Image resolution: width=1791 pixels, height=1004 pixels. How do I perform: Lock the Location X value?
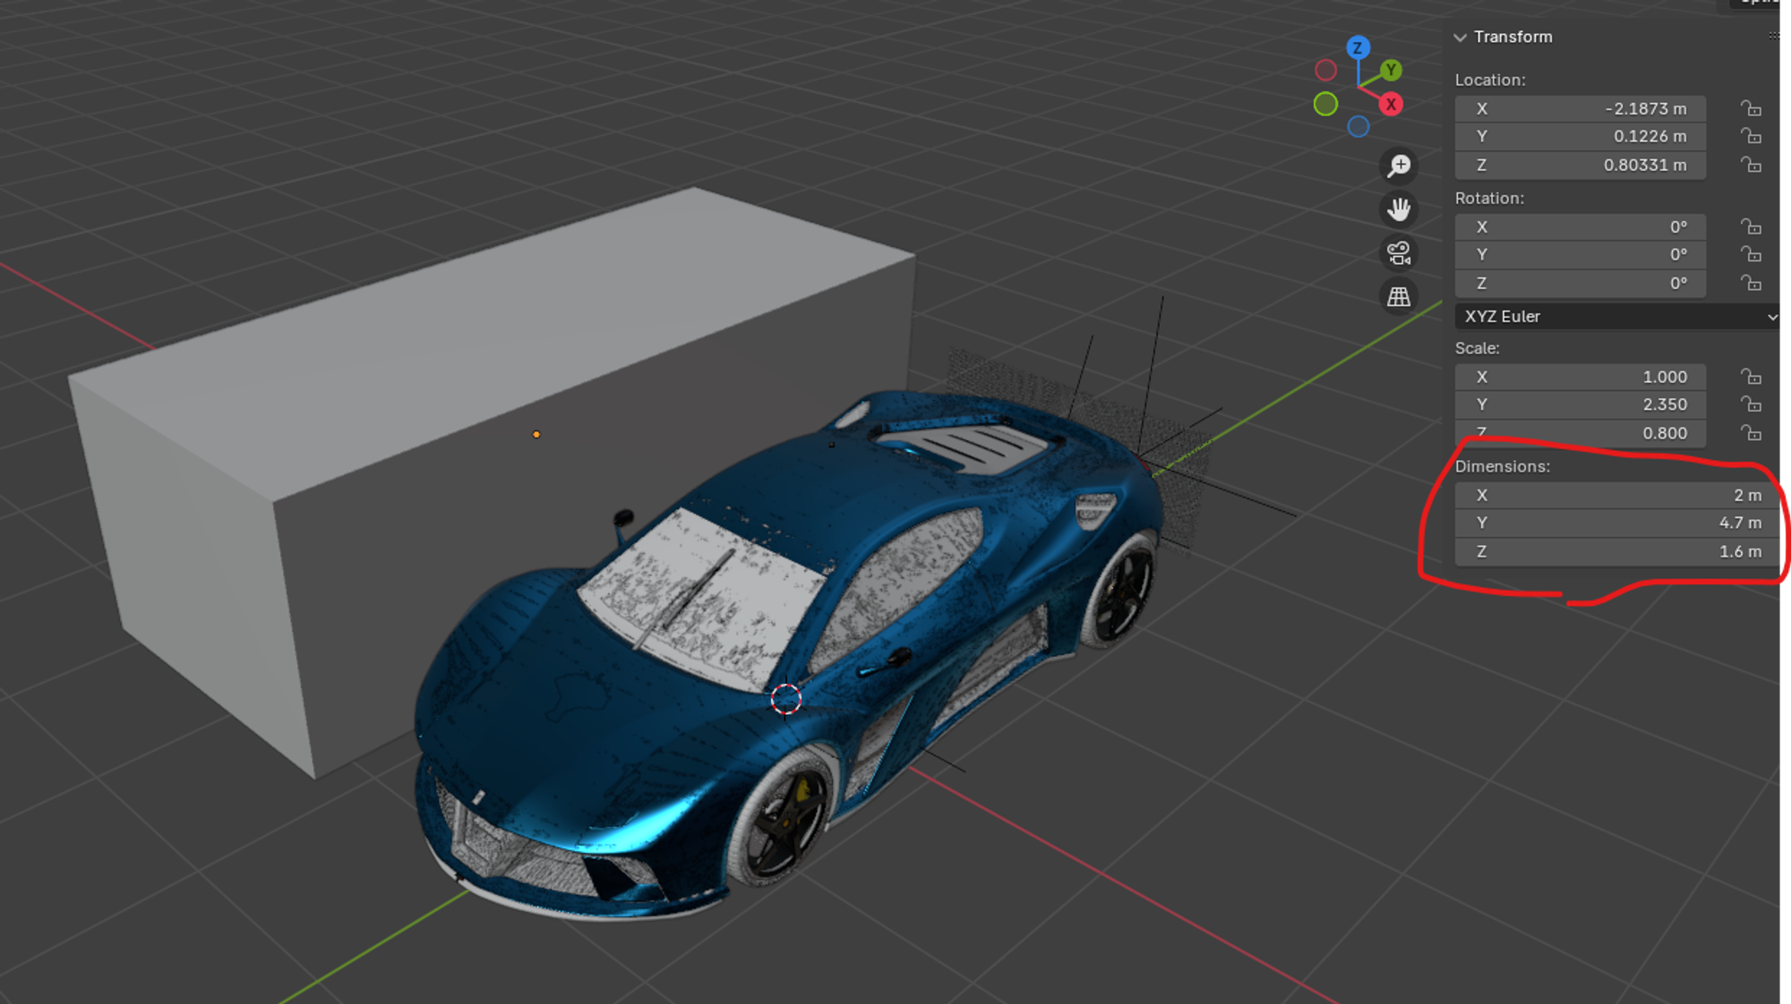[1751, 108]
